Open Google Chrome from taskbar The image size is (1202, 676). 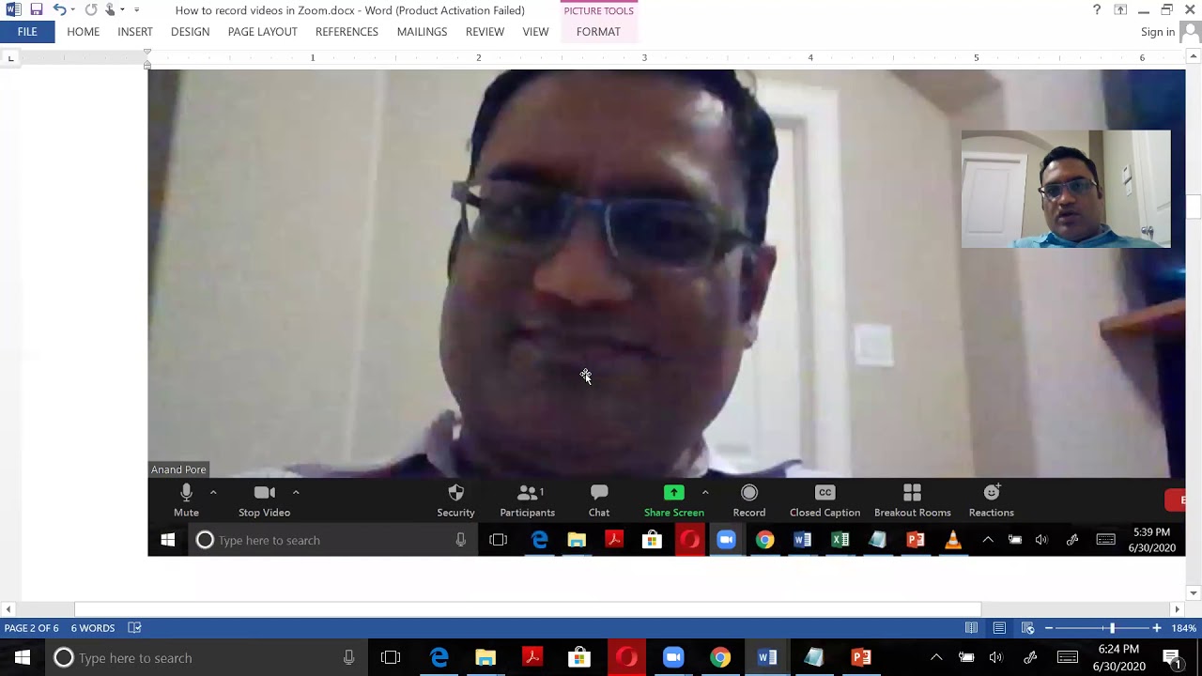tap(720, 657)
